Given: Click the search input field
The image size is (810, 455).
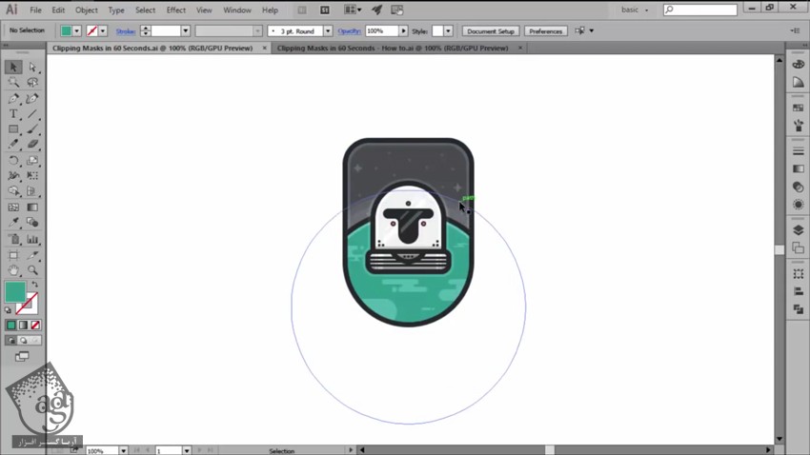Looking at the screenshot, I should click(x=700, y=10).
